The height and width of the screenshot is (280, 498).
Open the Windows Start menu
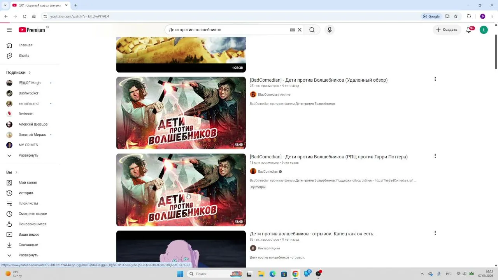(180, 274)
